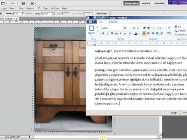Viewport: 187px width, 140px height.
Task: Click the font color A icon in WordPad
Action: 136,33
